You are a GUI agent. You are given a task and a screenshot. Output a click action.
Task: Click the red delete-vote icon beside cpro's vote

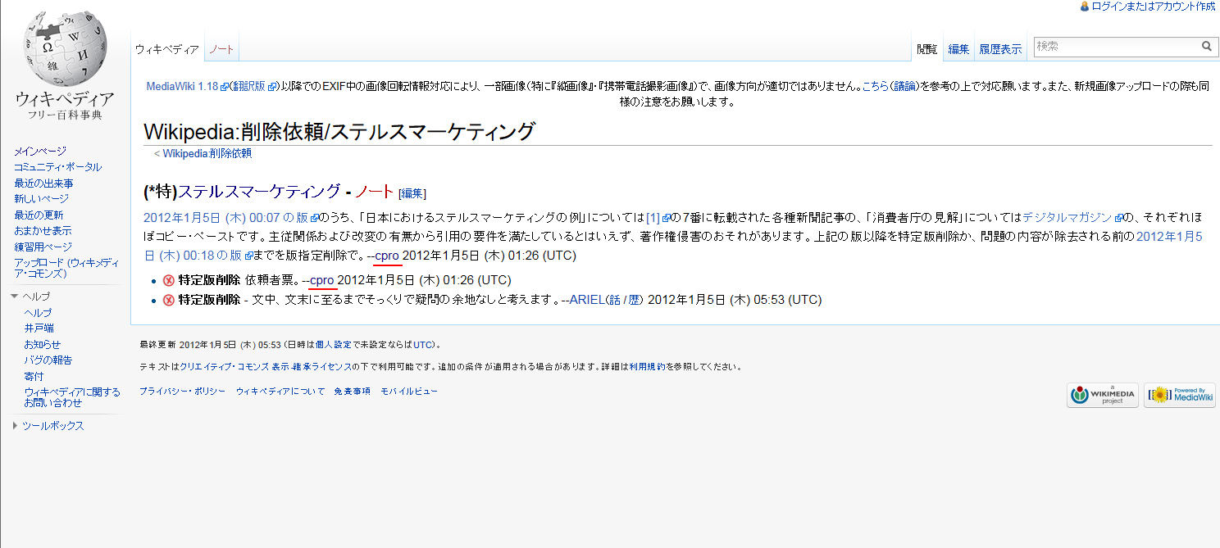(169, 280)
